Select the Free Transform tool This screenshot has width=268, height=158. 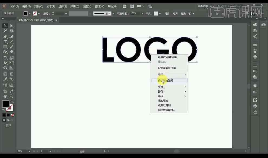tap(11, 63)
